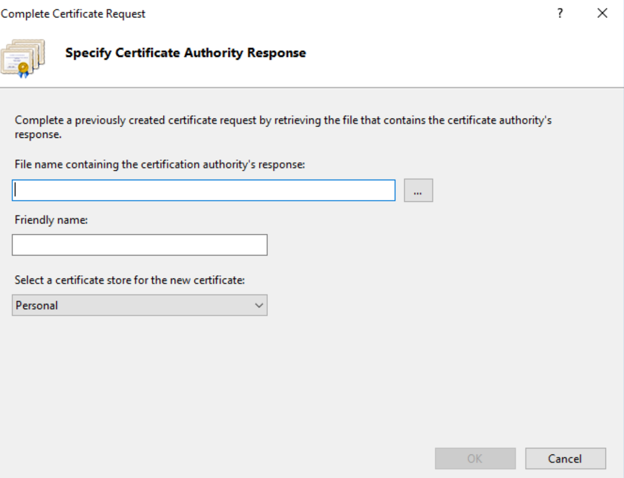Click the chevron on the certificate store selector

[258, 305]
